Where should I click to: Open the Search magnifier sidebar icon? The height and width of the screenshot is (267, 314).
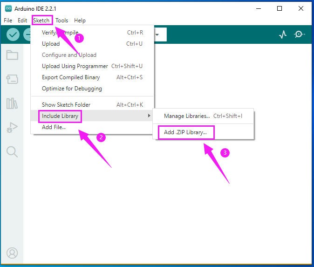coord(12,151)
